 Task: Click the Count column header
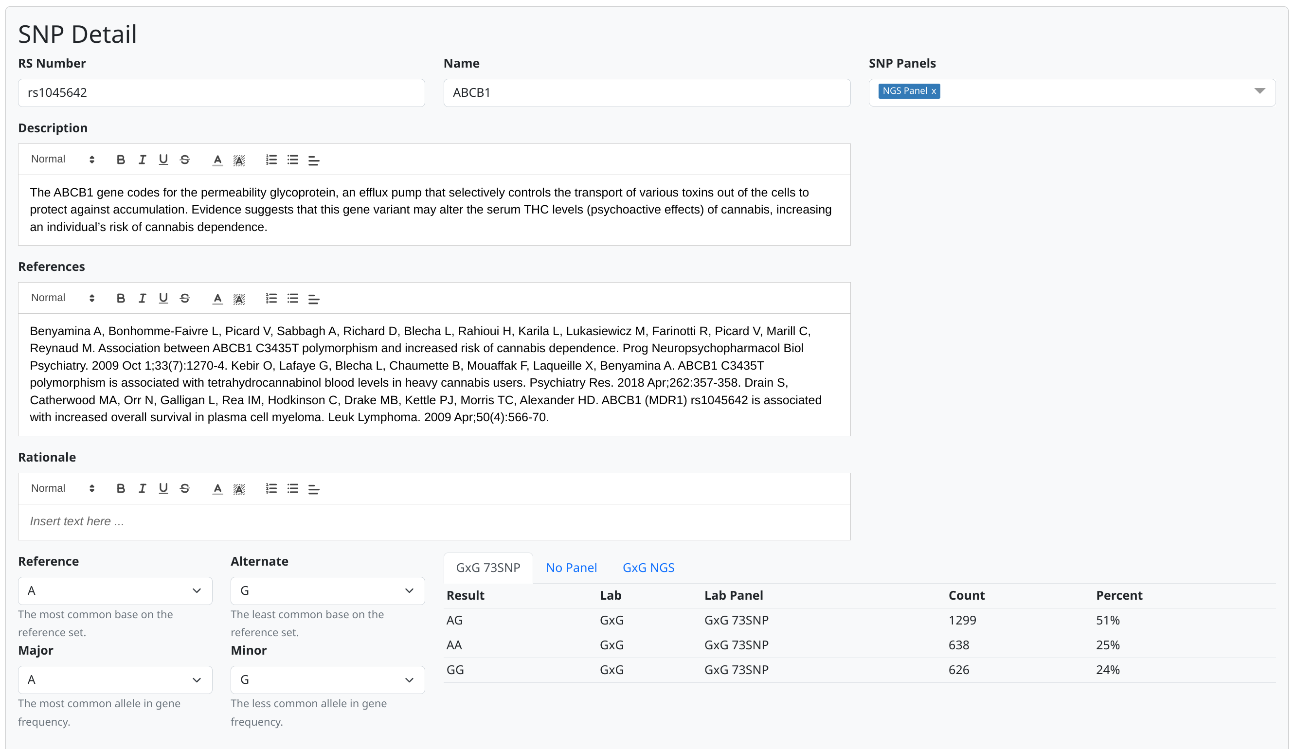pos(967,596)
